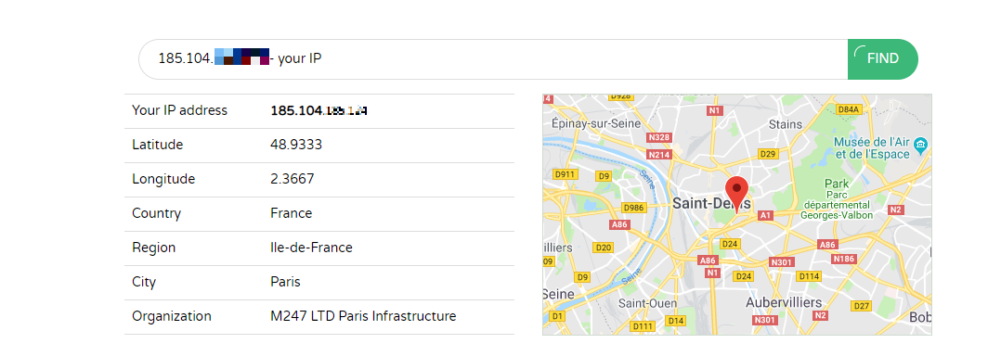
Task: Select Musée de l'Air et de l'Espace label
Action: pyautogui.click(x=872, y=147)
